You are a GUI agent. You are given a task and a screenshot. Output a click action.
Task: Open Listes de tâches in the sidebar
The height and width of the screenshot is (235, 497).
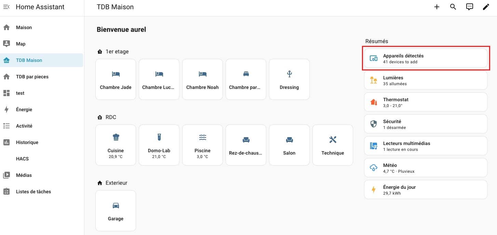tap(33, 192)
